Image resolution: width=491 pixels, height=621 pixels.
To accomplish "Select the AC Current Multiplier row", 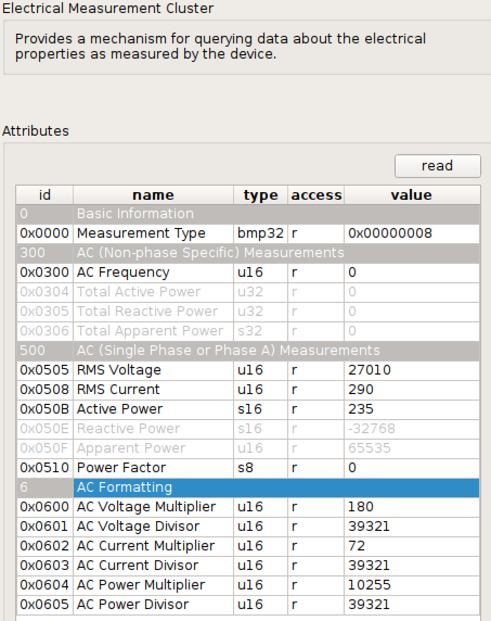I will [x=248, y=546].
